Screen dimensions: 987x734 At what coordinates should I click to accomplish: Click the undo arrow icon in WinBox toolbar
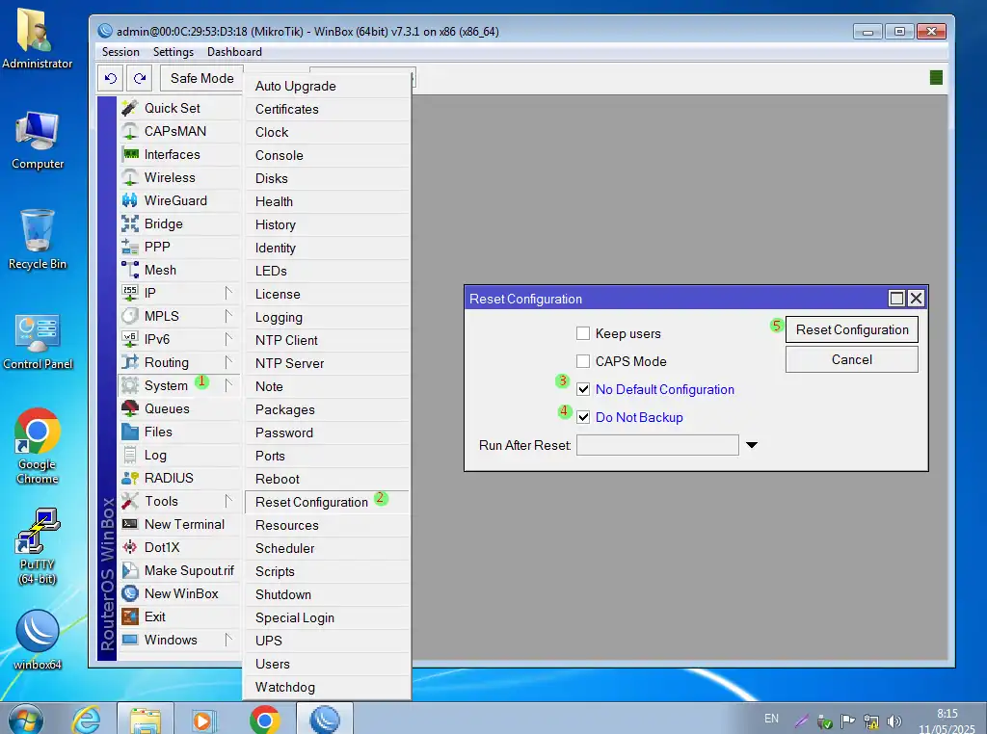tap(111, 78)
